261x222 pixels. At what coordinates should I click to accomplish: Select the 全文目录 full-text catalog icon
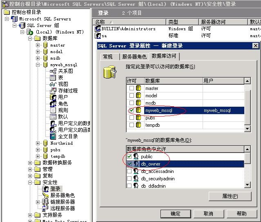(53, 136)
